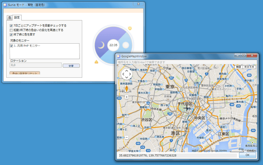This screenshot has height=165, width=263.
Task: Click the 豊洲 station label
Action: click(208, 130)
